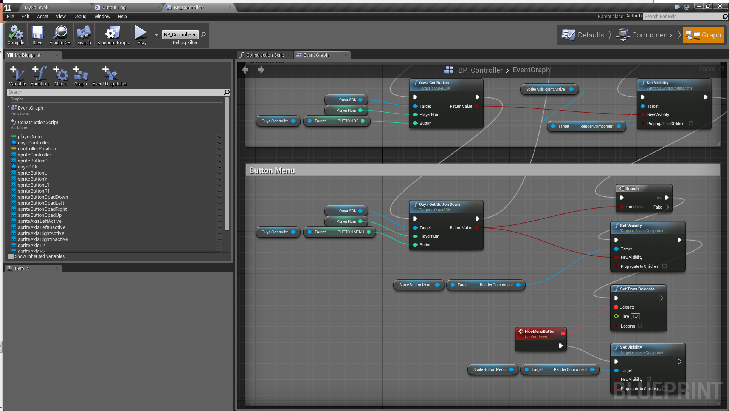Save the blueprint with Save icon
Image resolution: width=729 pixels, height=411 pixels.
[37, 35]
